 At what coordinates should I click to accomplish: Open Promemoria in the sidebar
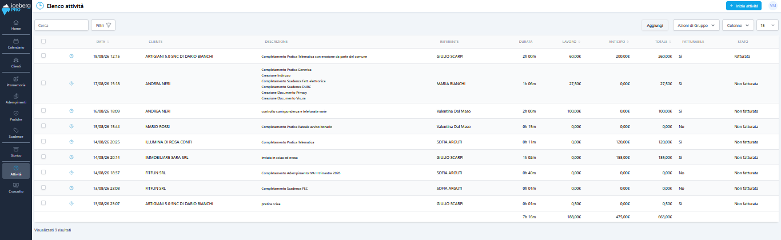15,81
